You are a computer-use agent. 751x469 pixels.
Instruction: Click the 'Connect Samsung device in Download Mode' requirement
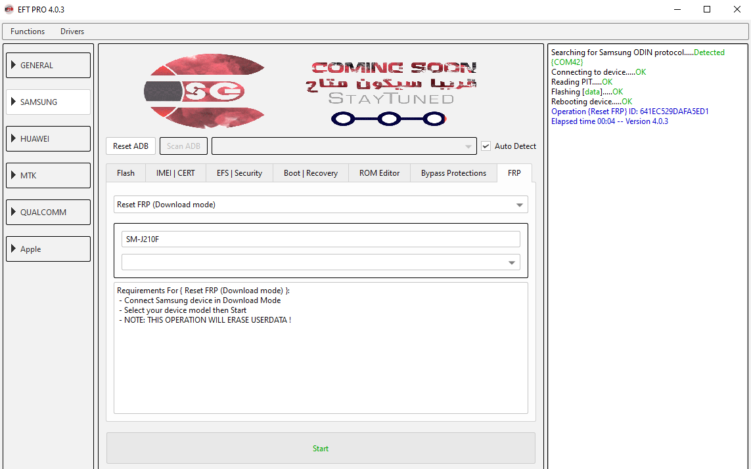(x=200, y=300)
